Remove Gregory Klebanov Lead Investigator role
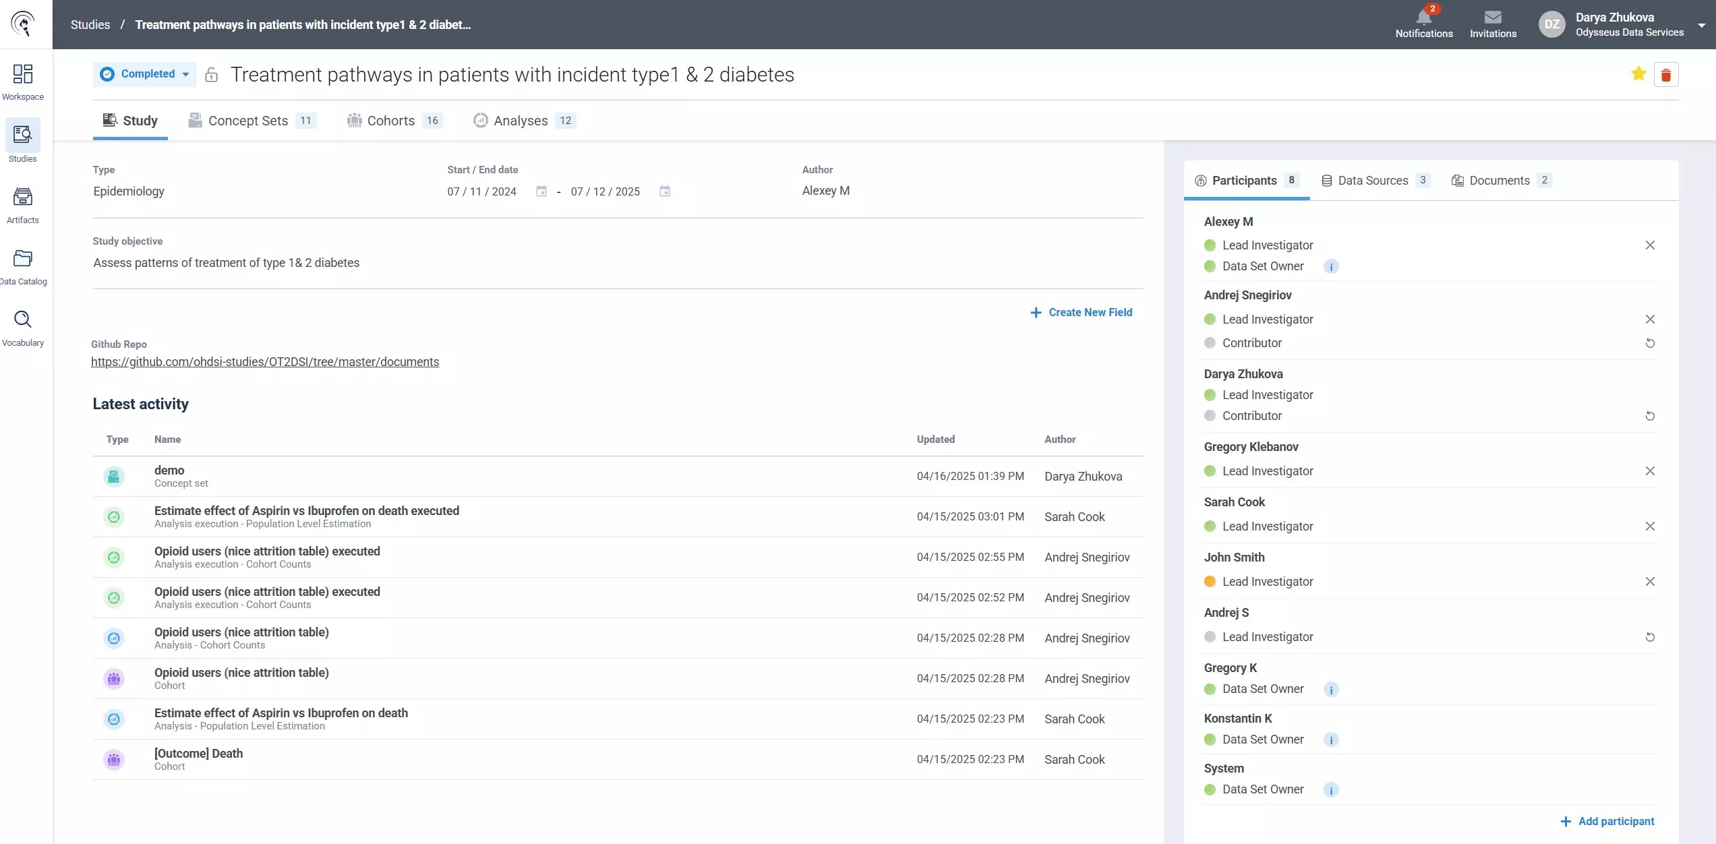The width and height of the screenshot is (1716, 844). click(x=1650, y=471)
